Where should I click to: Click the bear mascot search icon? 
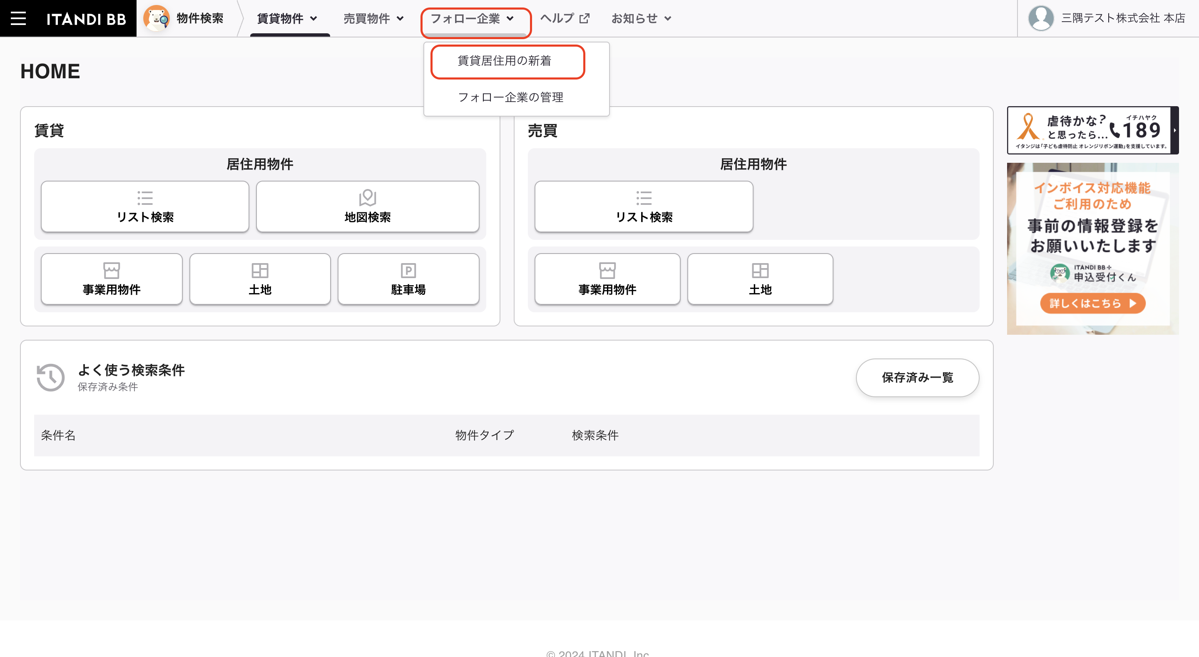point(157,18)
